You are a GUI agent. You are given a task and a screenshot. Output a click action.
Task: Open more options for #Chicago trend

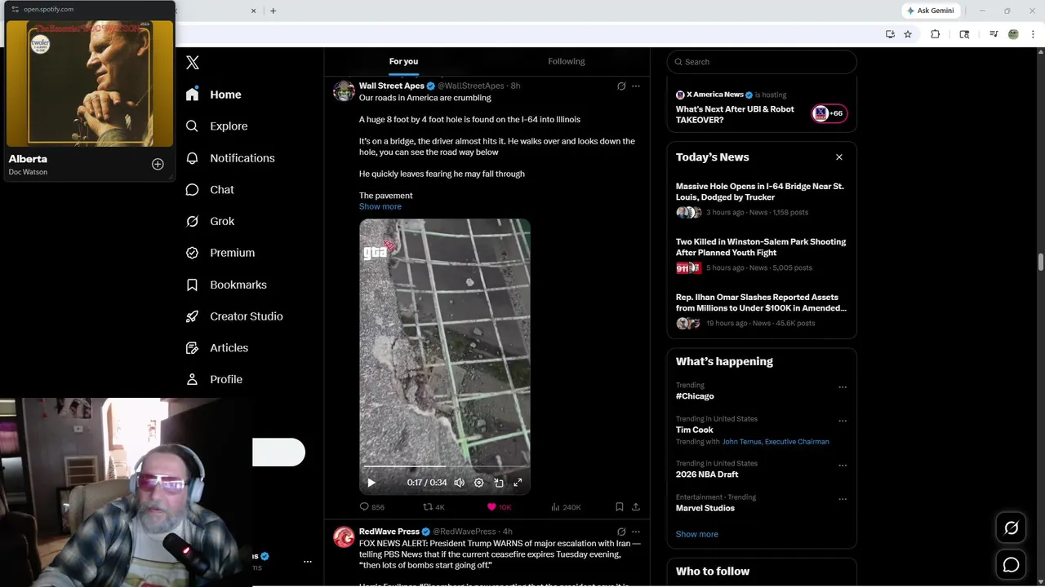[843, 387]
